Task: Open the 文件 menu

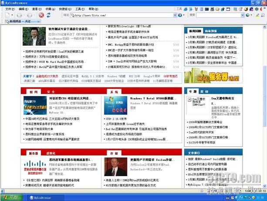Action: [10, 9]
